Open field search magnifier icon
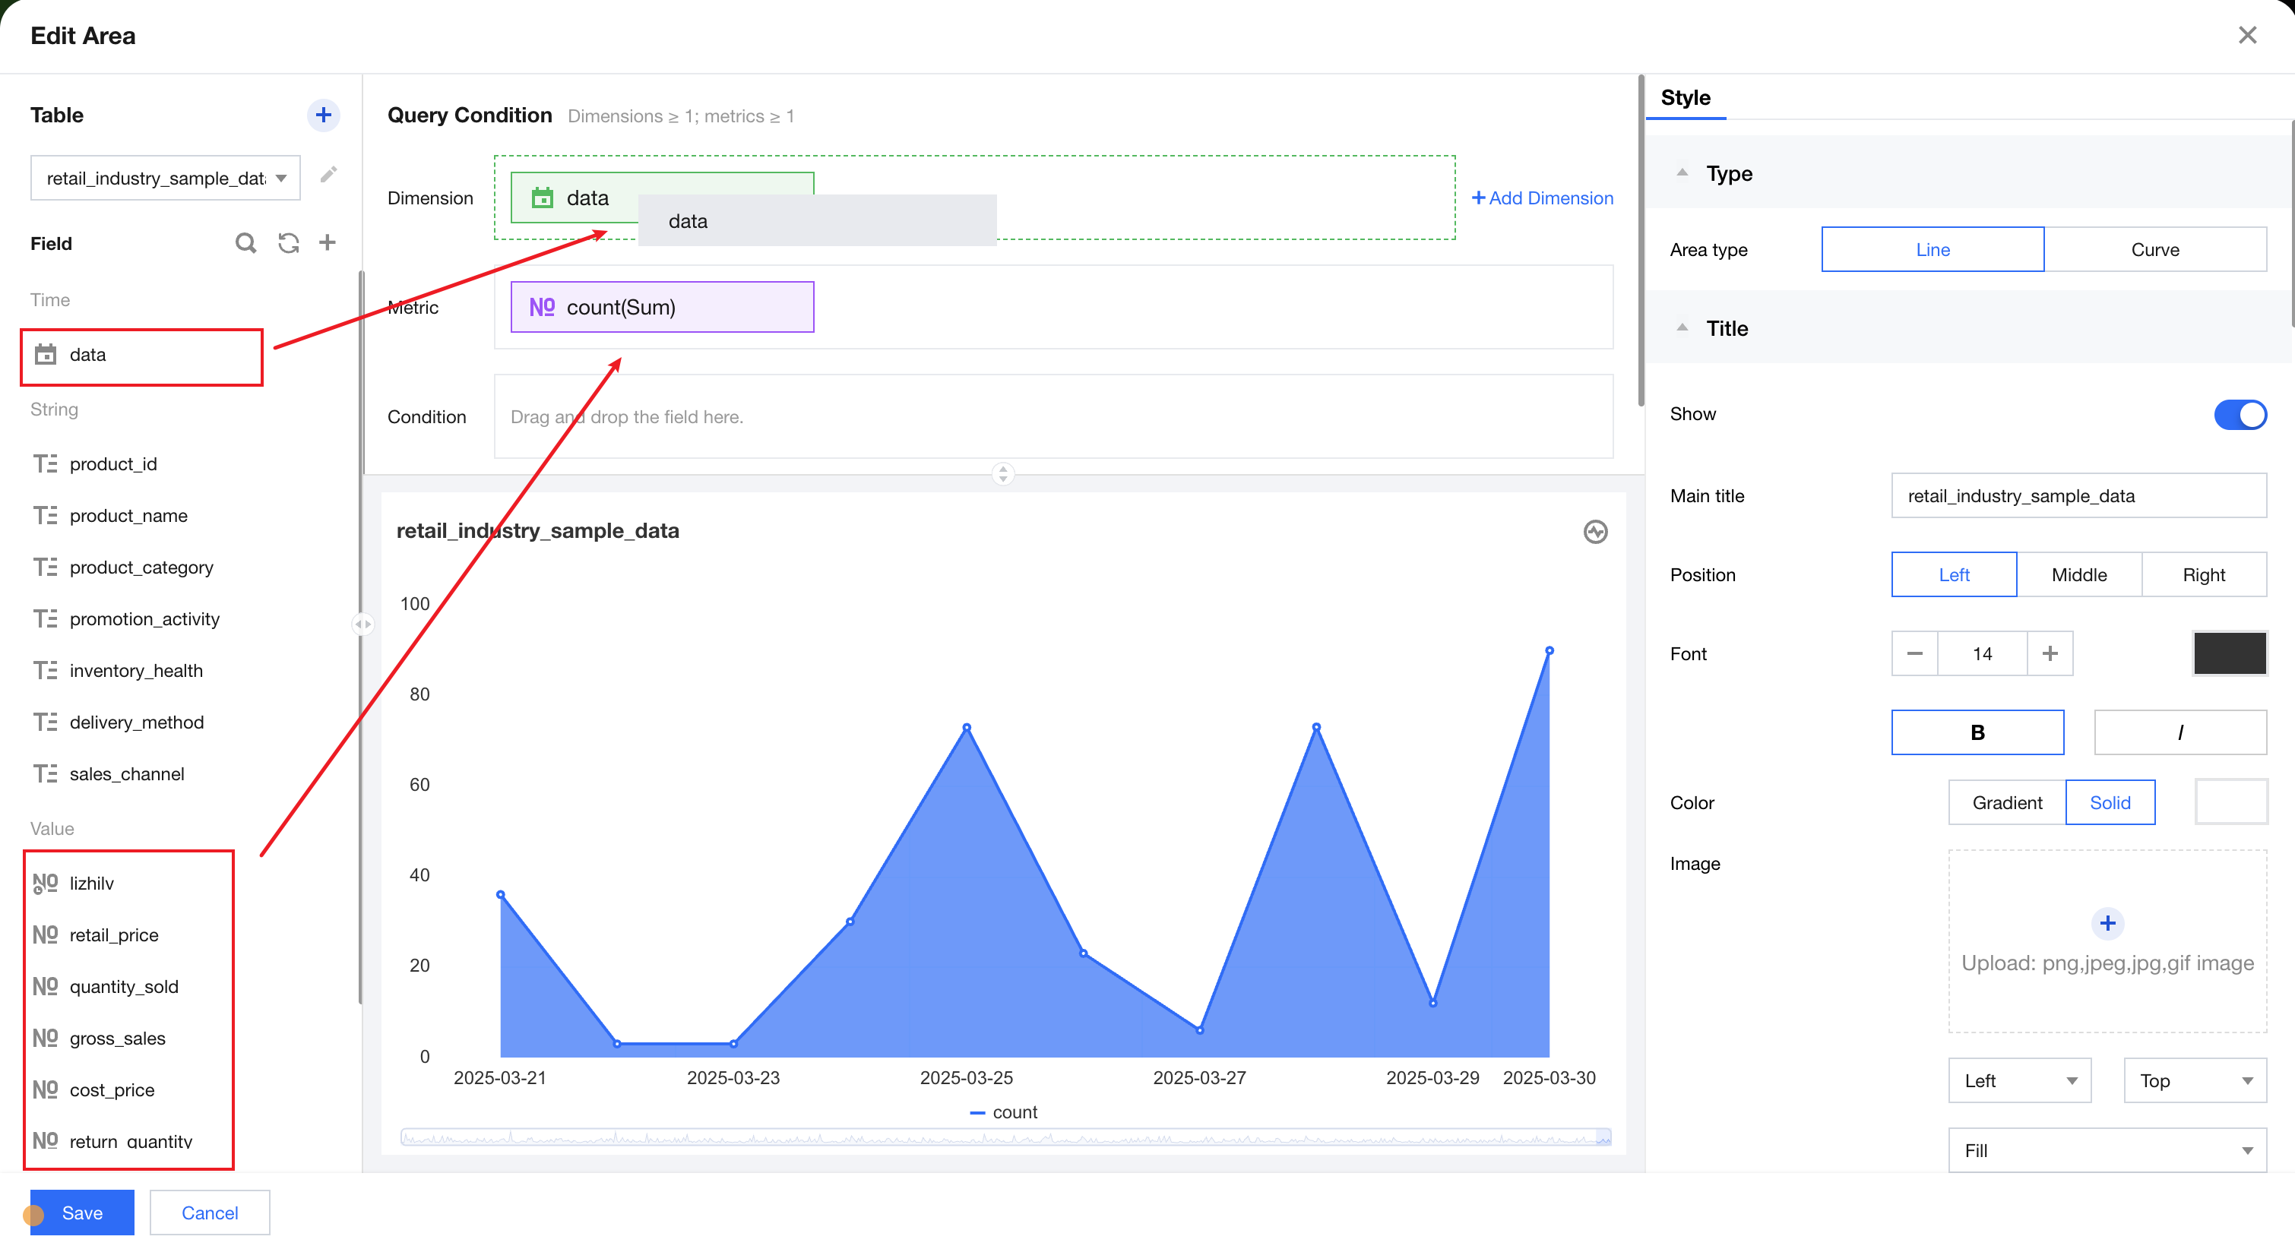This screenshot has height=1249, width=2295. [x=246, y=243]
